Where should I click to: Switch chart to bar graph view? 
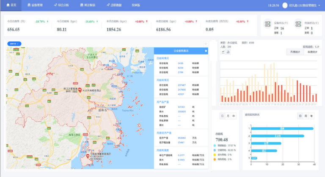(228, 52)
